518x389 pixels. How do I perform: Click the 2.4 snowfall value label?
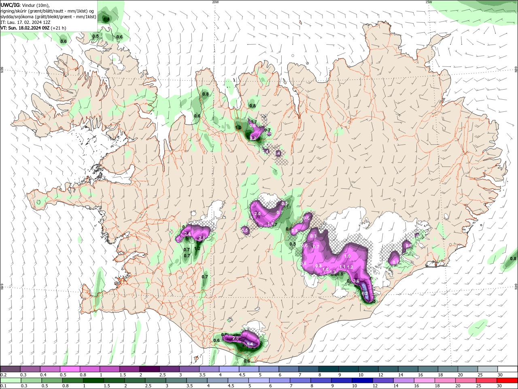click(x=187, y=234)
